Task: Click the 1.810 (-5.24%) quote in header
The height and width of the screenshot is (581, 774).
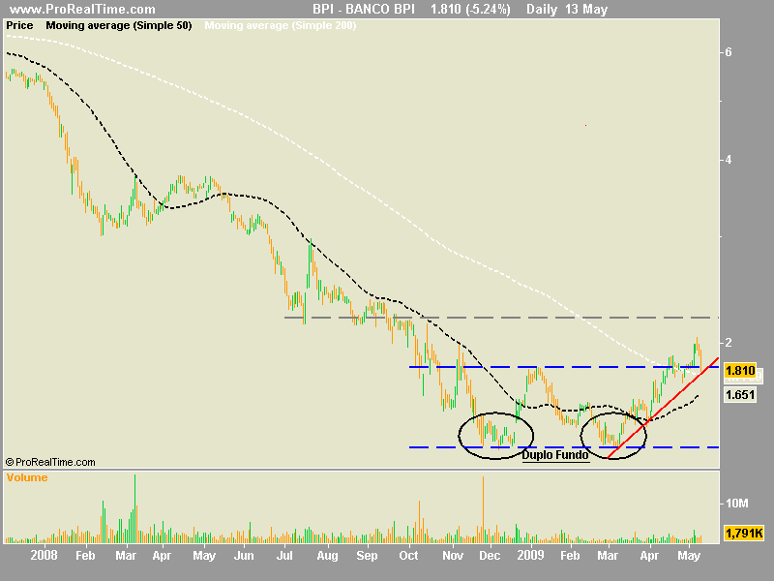Action: pos(470,10)
